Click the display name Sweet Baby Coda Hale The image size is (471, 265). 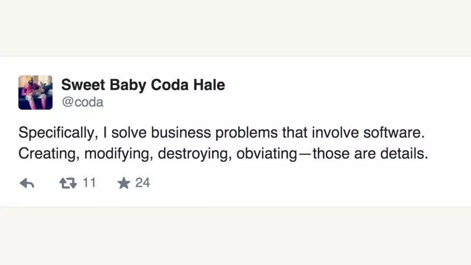143,85
